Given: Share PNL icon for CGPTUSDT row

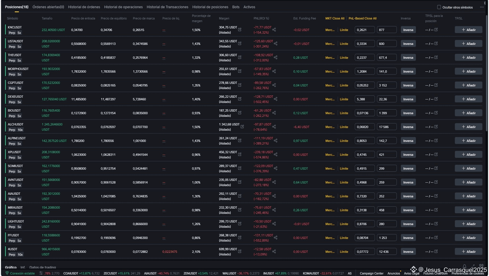Looking at the screenshot, I should coord(274,85).
